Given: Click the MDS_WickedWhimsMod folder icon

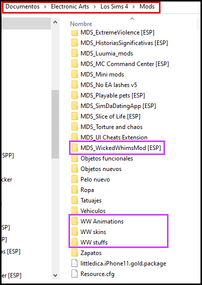Looking at the screenshot, I should point(74,148).
